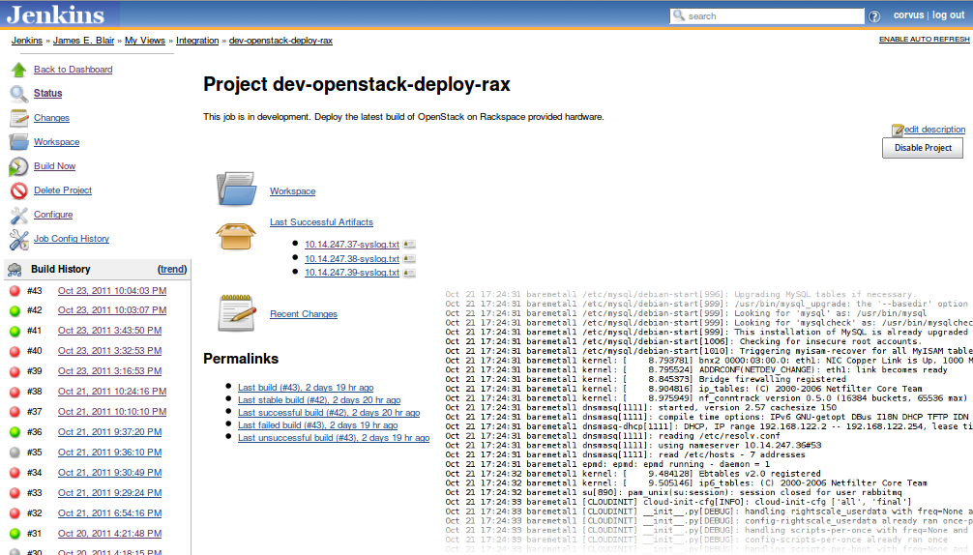Open build Oct 23, 2011 10:04:03 PM
Viewport: 973px width, 555px height.
pos(112,291)
